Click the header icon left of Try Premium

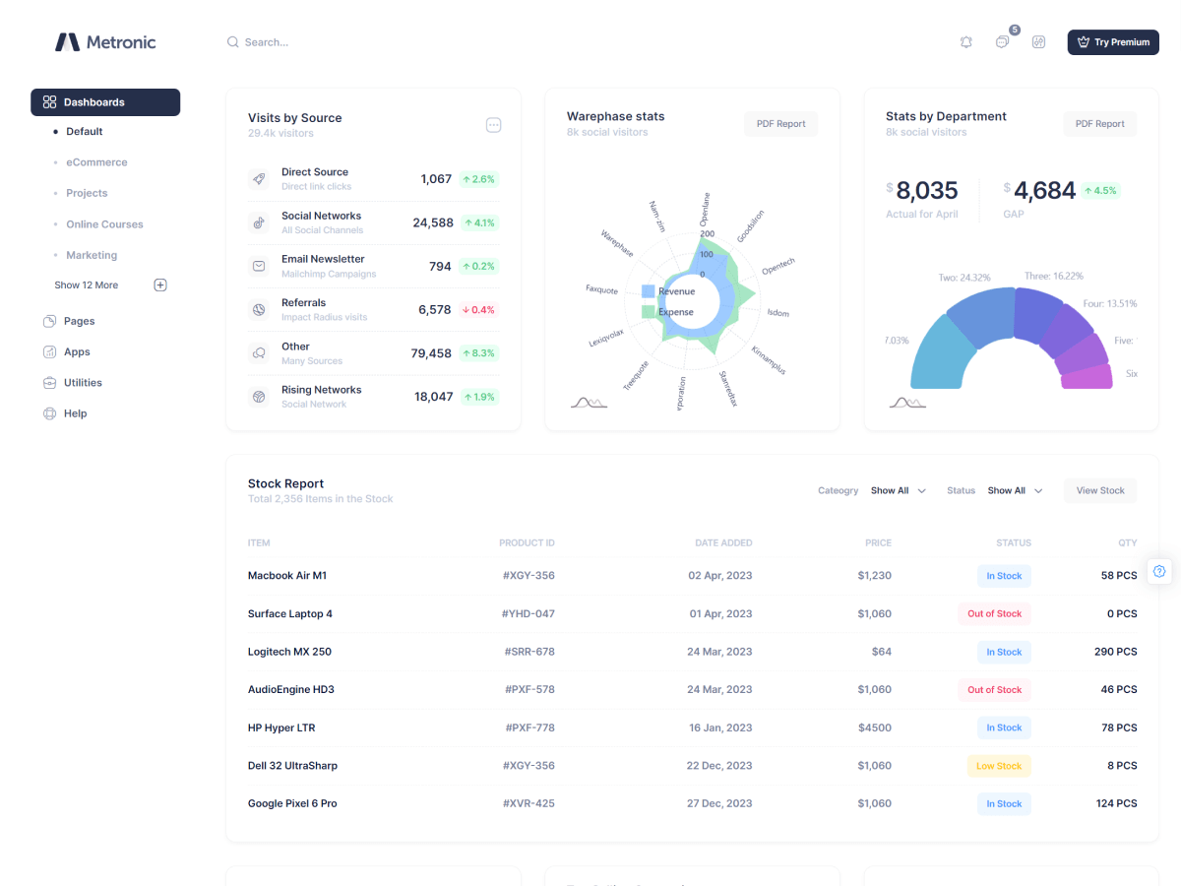[1038, 42]
